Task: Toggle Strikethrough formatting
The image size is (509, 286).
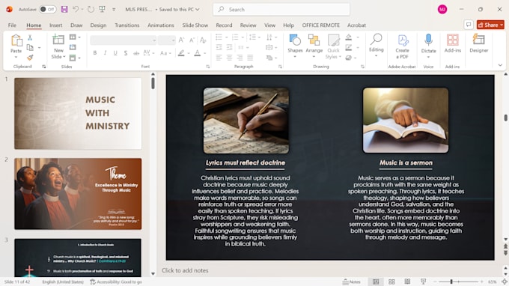Action: (136, 53)
